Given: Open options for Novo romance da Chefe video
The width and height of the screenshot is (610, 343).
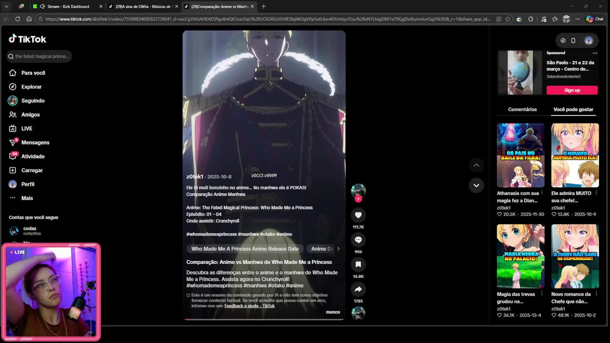Looking at the screenshot, I should click(596, 294).
